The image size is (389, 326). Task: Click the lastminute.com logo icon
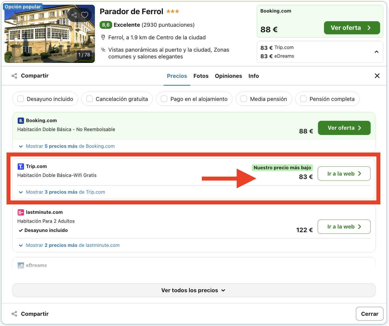point(20,212)
